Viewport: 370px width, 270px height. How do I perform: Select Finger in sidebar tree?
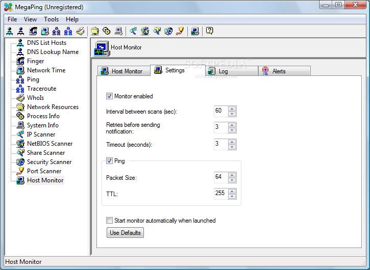(35, 61)
